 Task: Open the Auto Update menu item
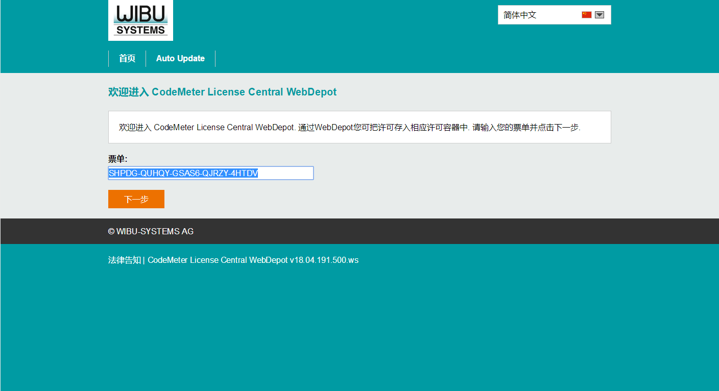click(180, 58)
